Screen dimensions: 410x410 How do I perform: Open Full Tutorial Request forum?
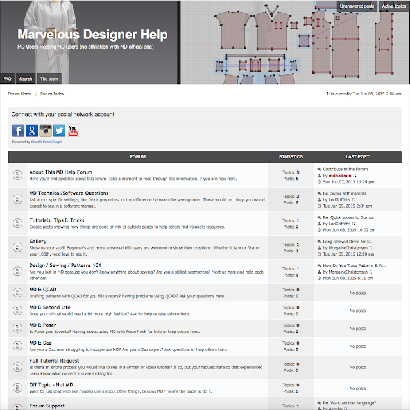click(x=54, y=361)
